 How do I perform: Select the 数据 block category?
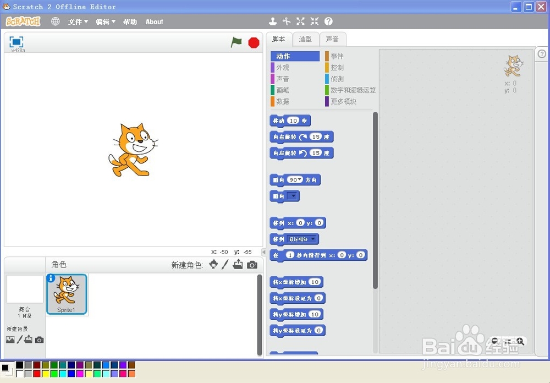(295, 101)
